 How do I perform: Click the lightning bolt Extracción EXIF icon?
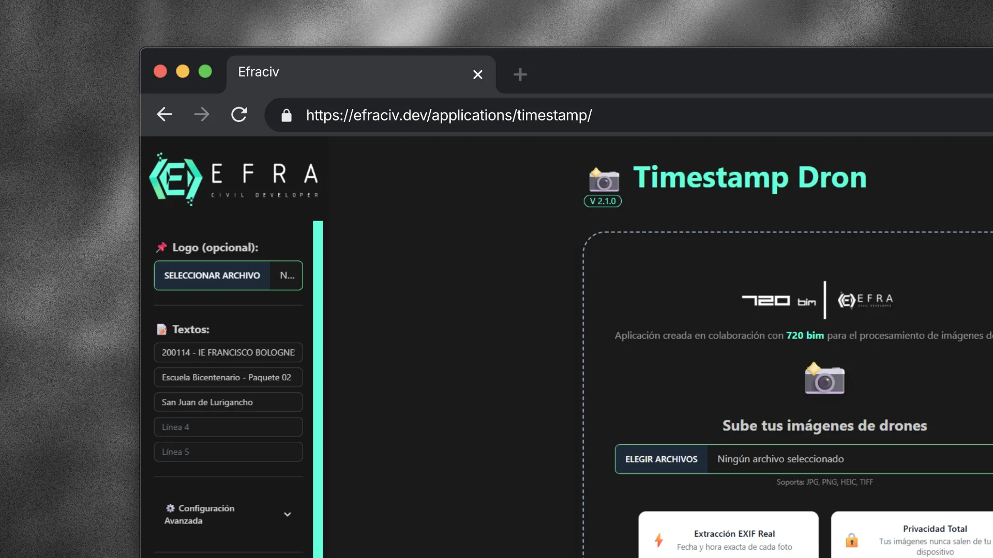(658, 540)
